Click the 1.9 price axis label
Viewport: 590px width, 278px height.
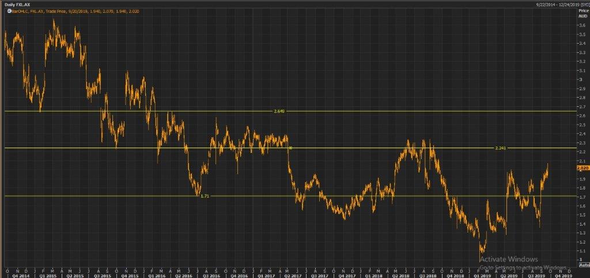pos(581,179)
